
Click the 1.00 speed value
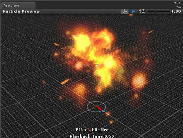(x=176, y=11)
